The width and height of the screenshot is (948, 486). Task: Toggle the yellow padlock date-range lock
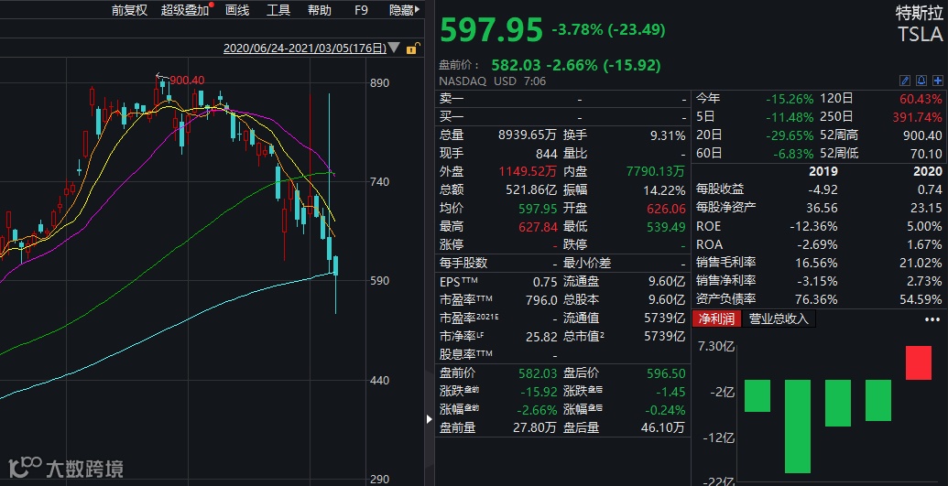click(x=413, y=49)
